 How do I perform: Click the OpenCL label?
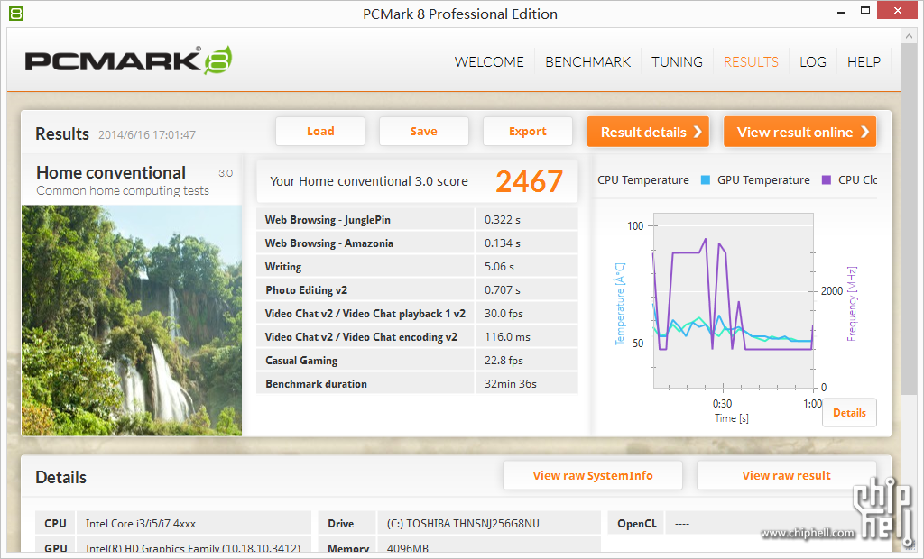(x=636, y=524)
